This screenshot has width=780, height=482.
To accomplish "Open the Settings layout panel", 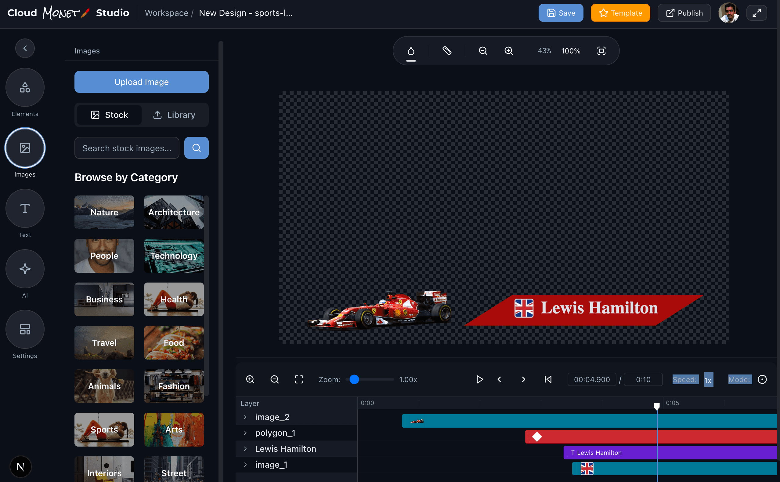I will pyautogui.click(x=25, y=329).
